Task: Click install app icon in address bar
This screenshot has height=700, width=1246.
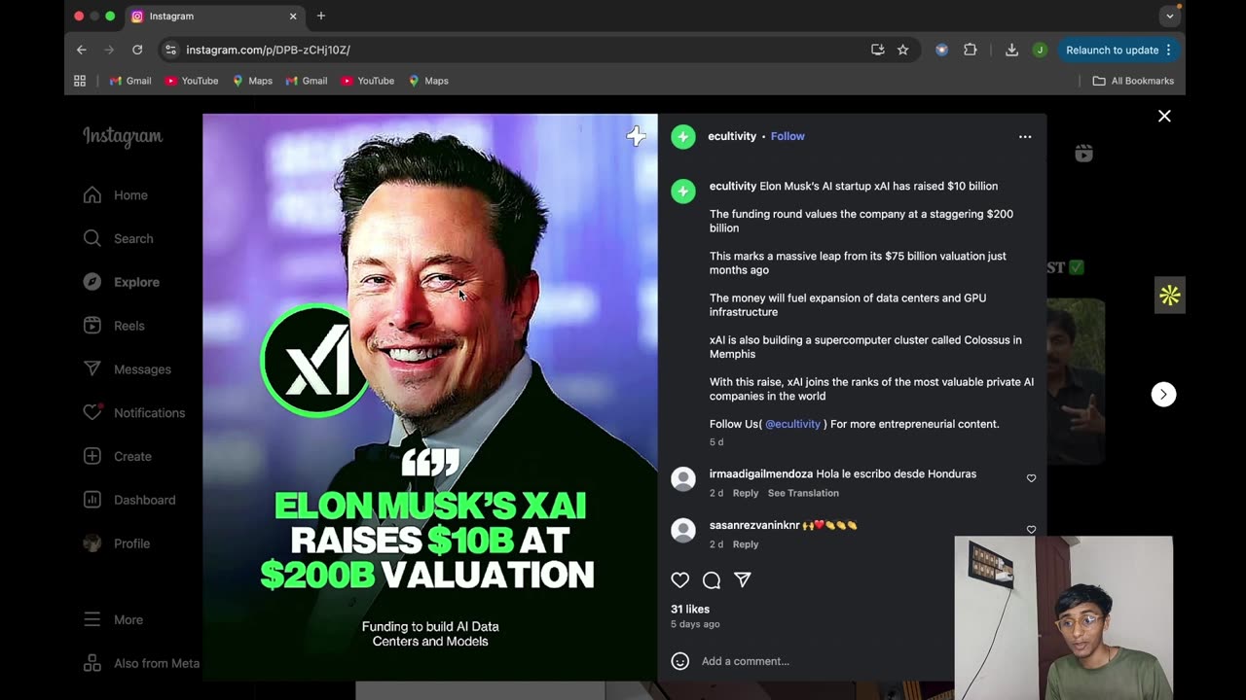Action: pyautogui.click(x=877, y=50)
